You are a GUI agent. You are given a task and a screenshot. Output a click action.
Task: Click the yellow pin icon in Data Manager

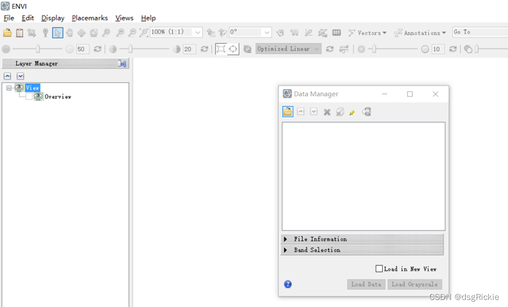pos(352,112)
